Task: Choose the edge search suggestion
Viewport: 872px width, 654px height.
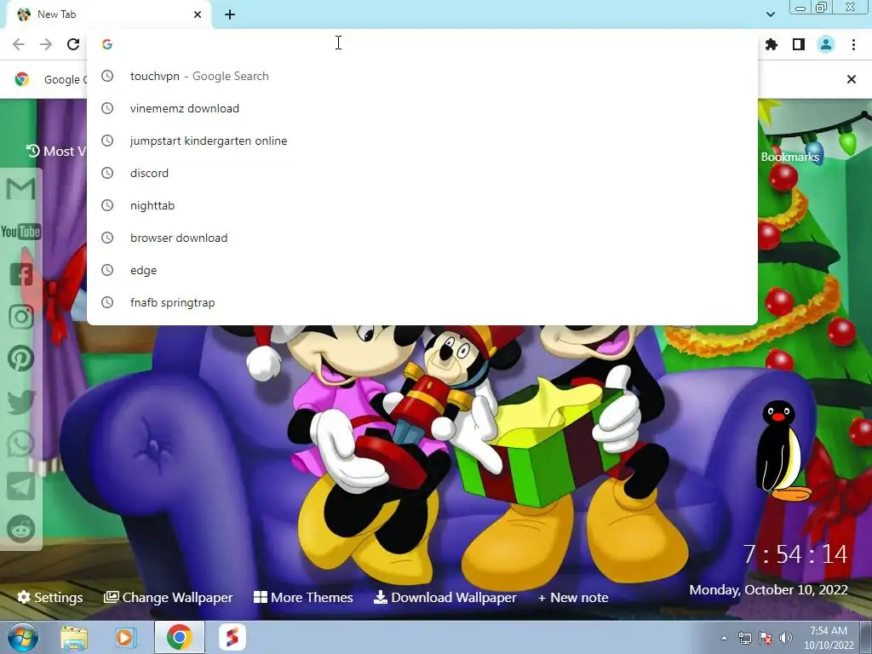Action: (x=422, y=270)
